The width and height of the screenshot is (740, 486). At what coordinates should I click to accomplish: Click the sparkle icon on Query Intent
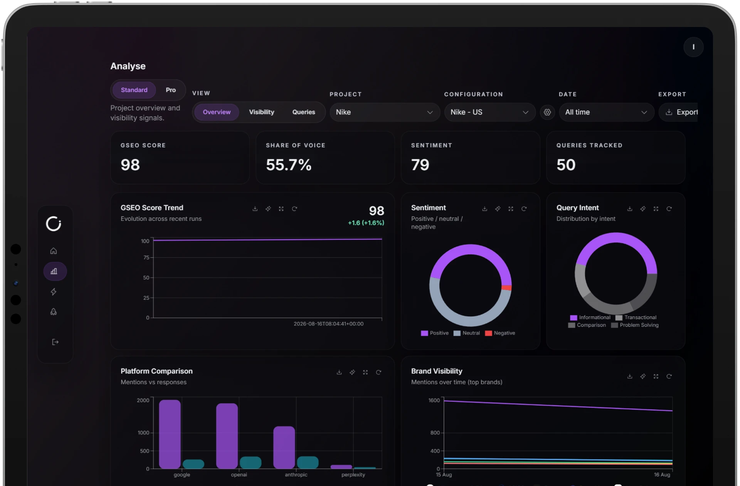coord(643,209)
